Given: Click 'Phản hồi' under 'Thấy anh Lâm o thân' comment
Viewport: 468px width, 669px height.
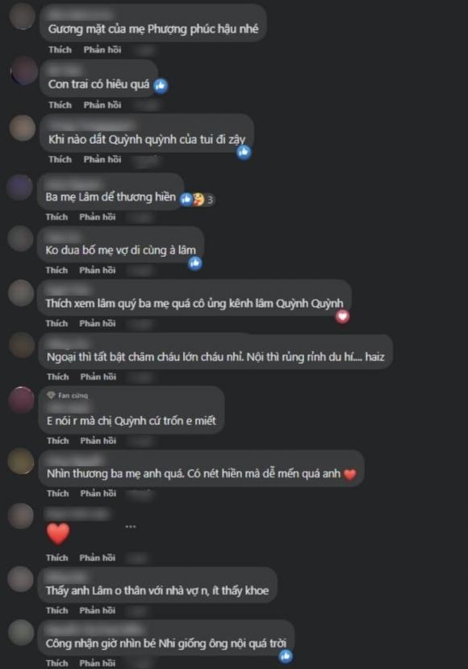Looking at the screenshot, I should click(97, 611).
